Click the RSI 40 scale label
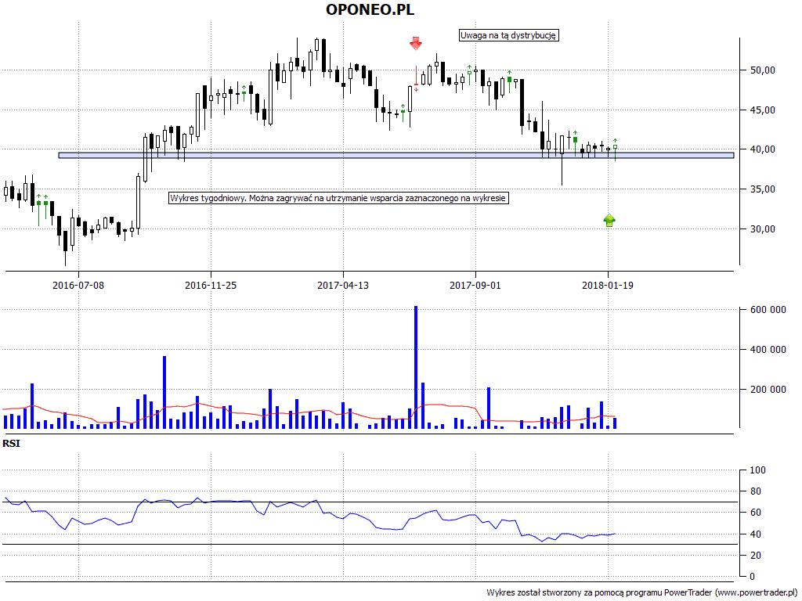The width and height of the screenshot is (802, 601). tap(756, 534)
